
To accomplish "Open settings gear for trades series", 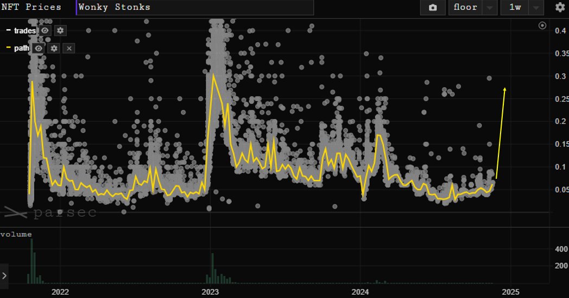I will 60,30.
